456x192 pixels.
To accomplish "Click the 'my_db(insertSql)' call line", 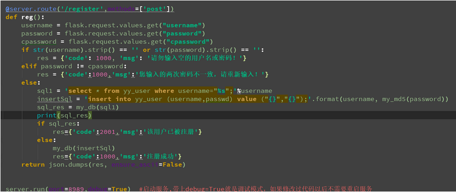I will pos(84,148).
